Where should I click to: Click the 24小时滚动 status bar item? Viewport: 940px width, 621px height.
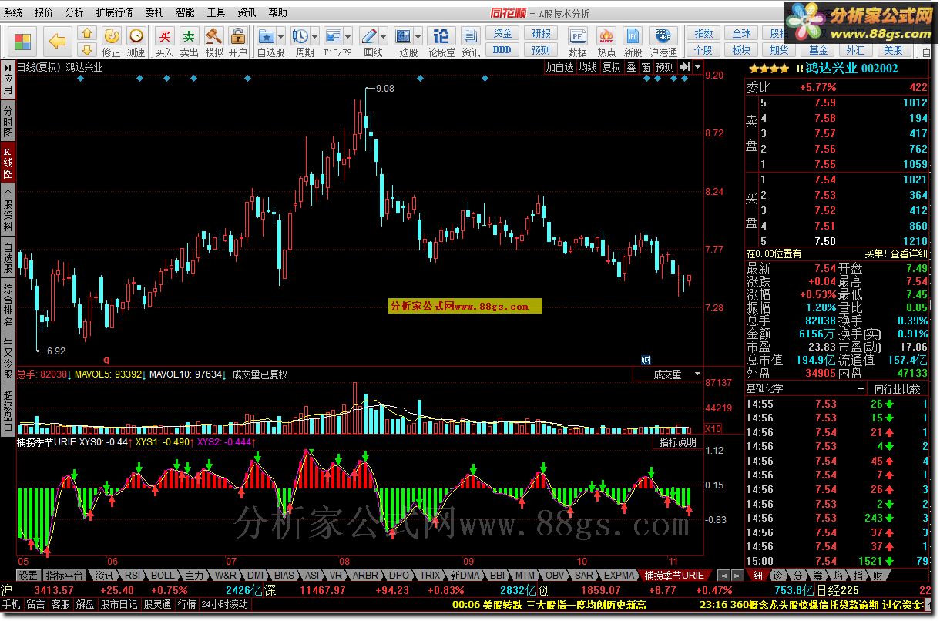pos(225,605)
